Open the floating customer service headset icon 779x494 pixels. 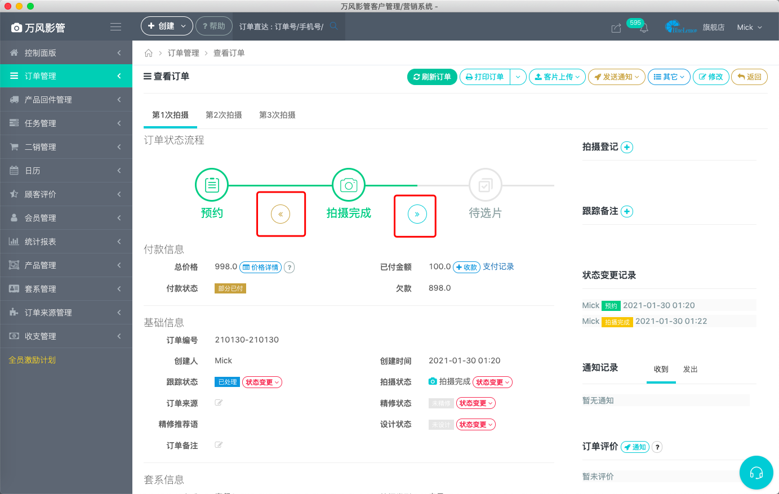tap(756, 473)
